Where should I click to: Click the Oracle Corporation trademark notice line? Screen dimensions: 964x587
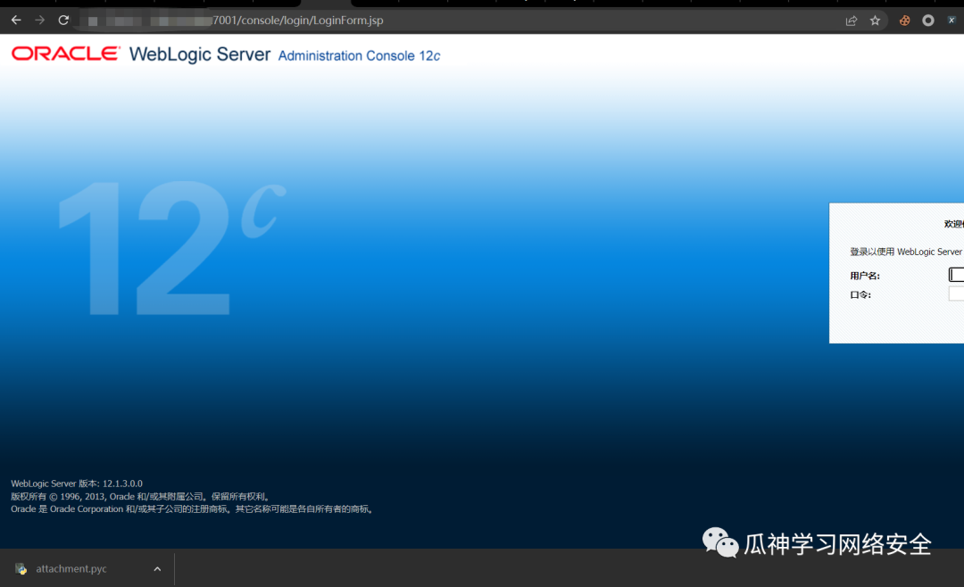tap(193, 508)
